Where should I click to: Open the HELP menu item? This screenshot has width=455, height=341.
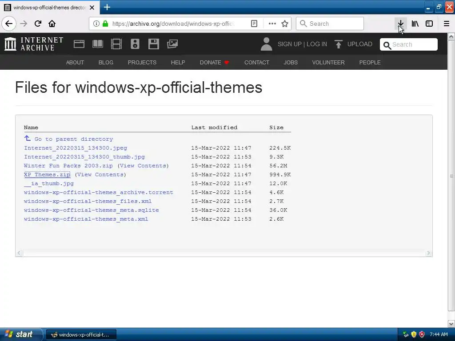[x=178, y=62]
